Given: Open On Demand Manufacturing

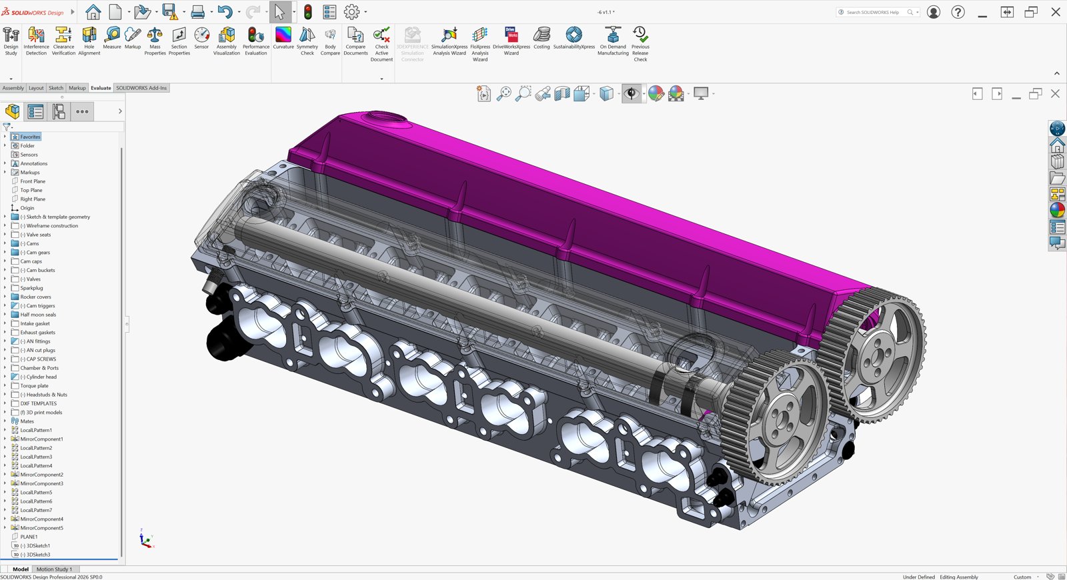Looking at the screenshot, I should pyautogui.click(x=613, y=41).
